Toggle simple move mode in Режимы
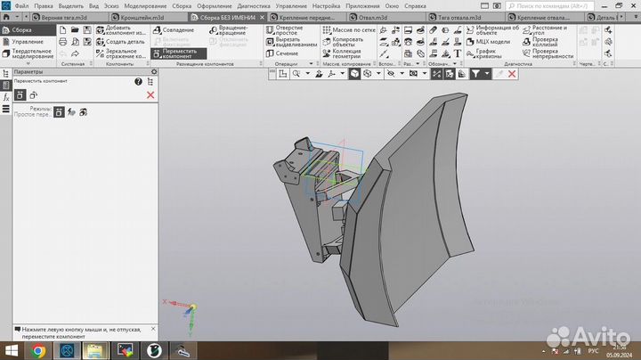The width and height of the screenshot is (641, 360). pyautogui.click(x=60, y=111)
